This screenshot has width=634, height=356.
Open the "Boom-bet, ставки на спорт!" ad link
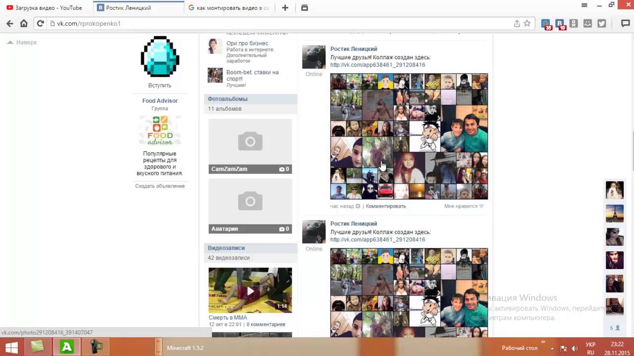[253, 76]
